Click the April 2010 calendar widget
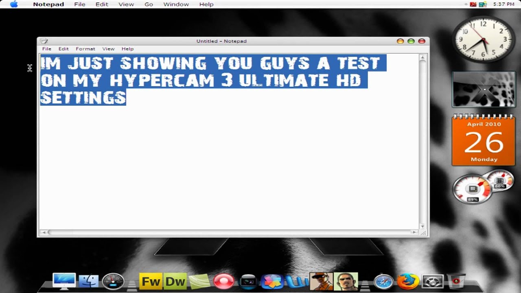The width and height of the screenshot is (521, 293). coord(484,140)
